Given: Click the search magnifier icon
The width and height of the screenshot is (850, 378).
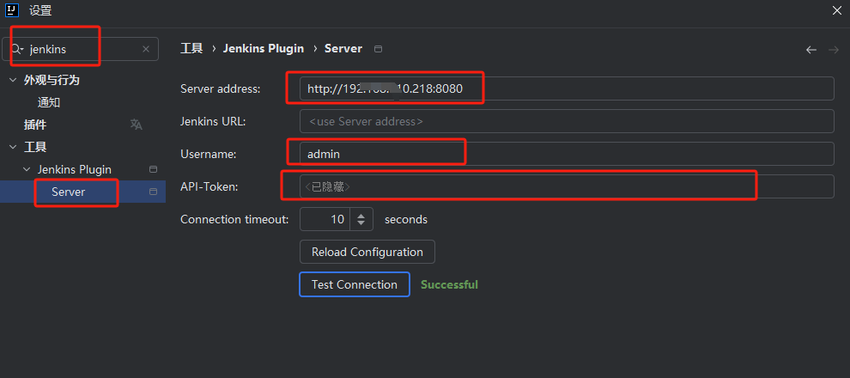Looking at the screenshot, I should coord(16,50).
